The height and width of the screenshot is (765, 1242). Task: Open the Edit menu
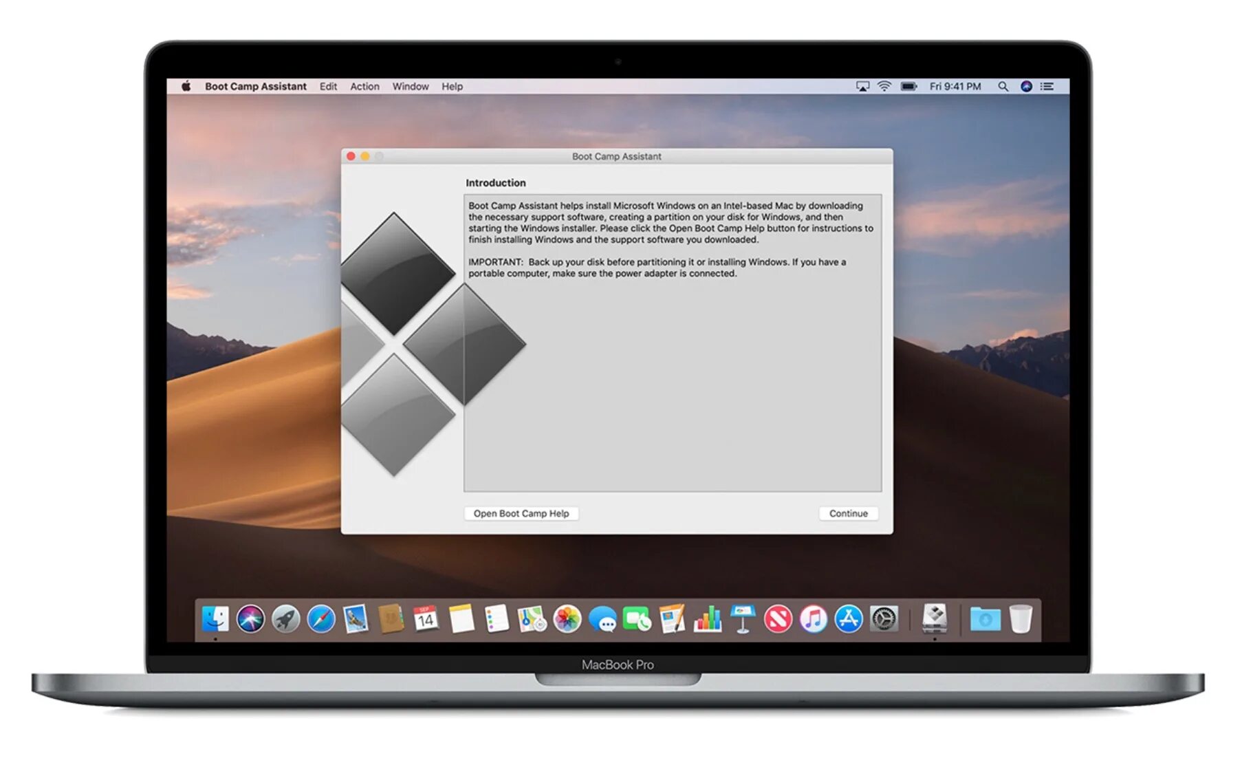[x=328, y=87]
